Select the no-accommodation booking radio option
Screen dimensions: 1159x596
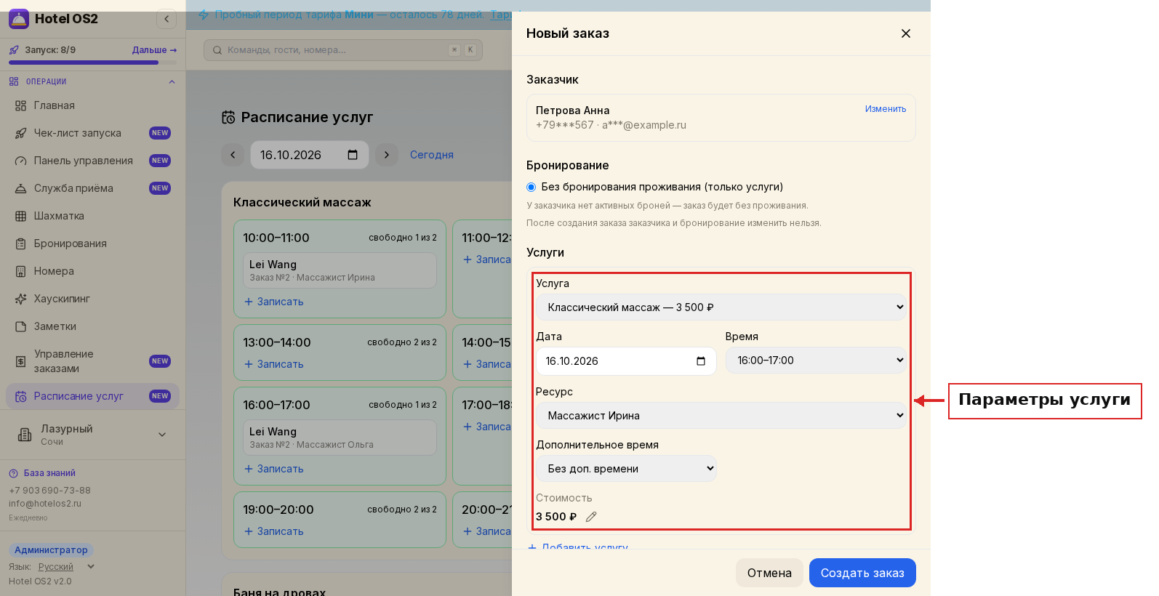tap(532, 187)
